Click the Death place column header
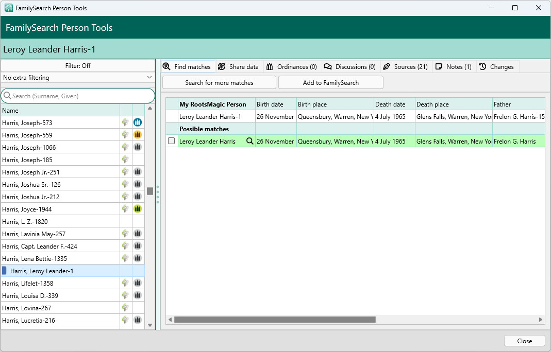 pos(454,104)
